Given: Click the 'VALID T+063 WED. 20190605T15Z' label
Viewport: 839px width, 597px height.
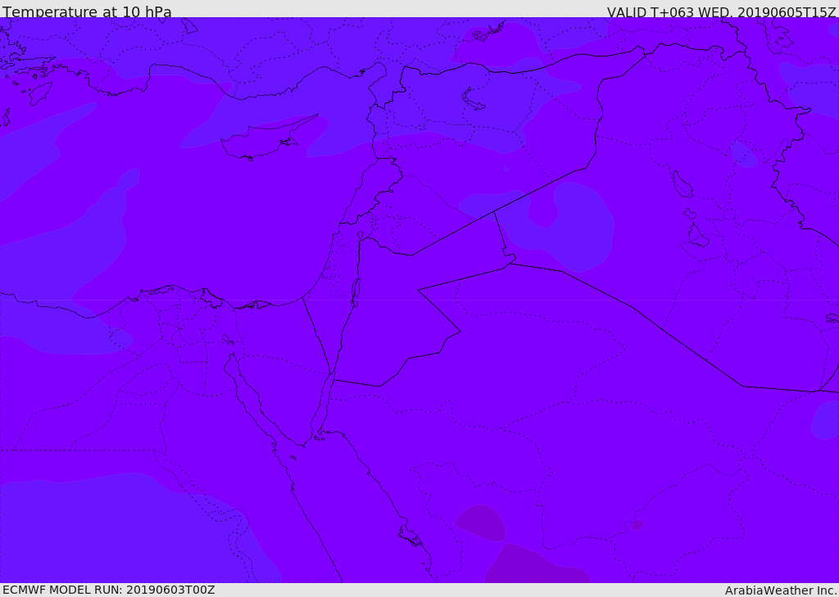Looking at the screenshot, I should pyautogui.click(x=721, y=11).
